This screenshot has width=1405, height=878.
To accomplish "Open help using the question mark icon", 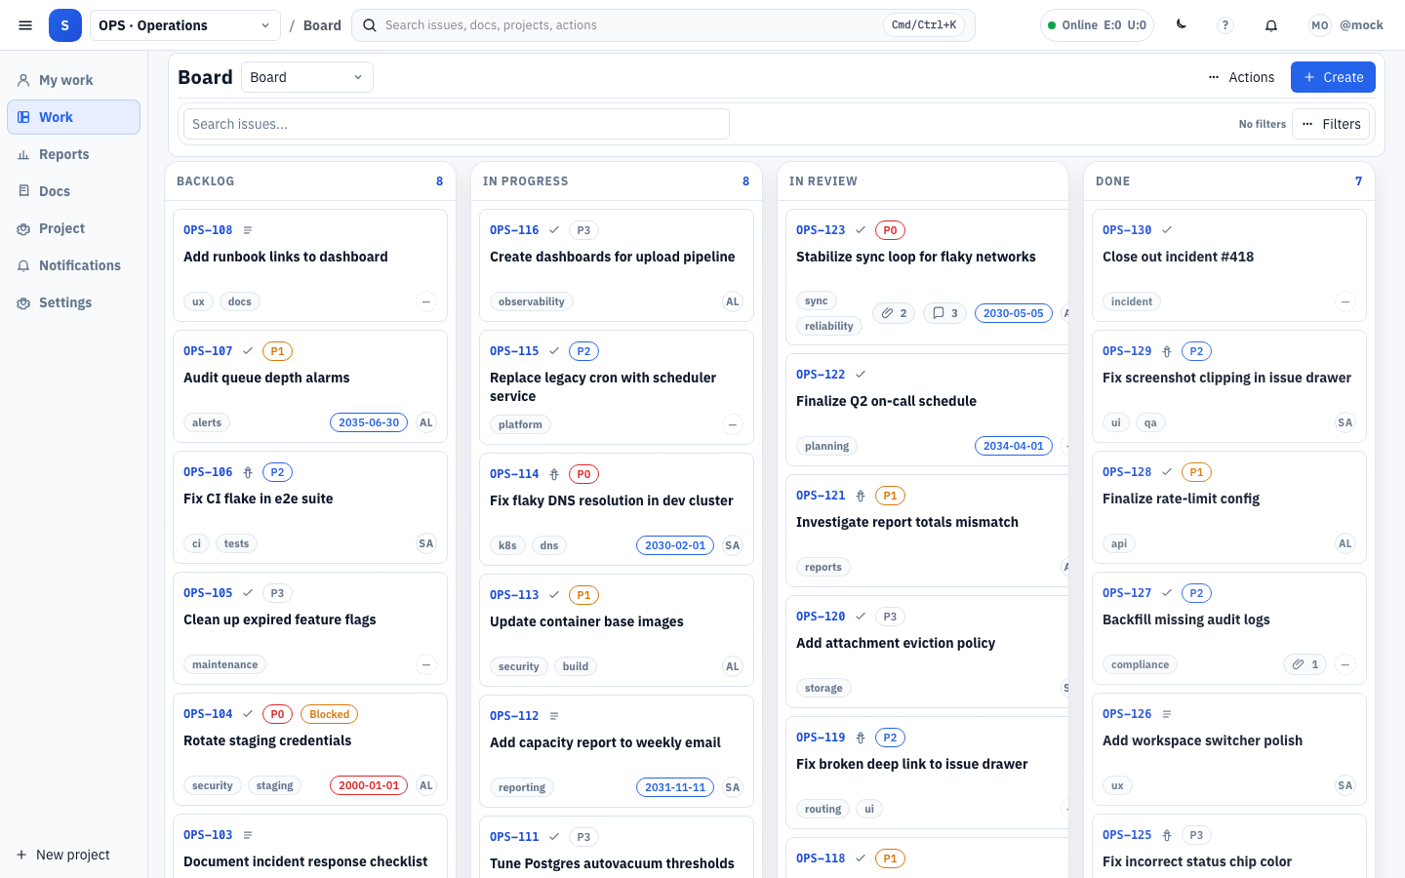I will pyautogui.click(x=1224, y=24).
